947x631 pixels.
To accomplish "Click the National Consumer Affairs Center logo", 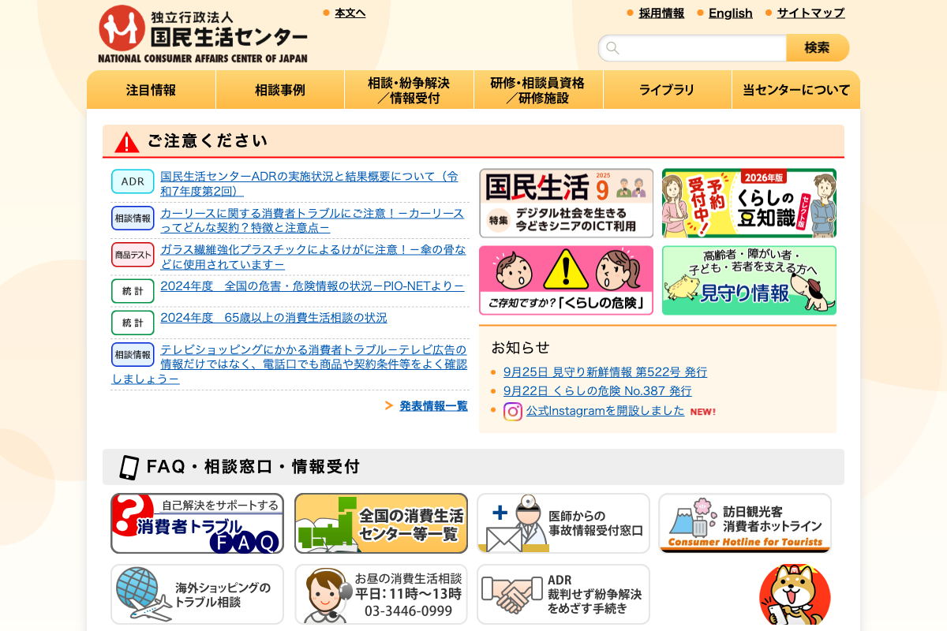I will click(x=203, y=34).
